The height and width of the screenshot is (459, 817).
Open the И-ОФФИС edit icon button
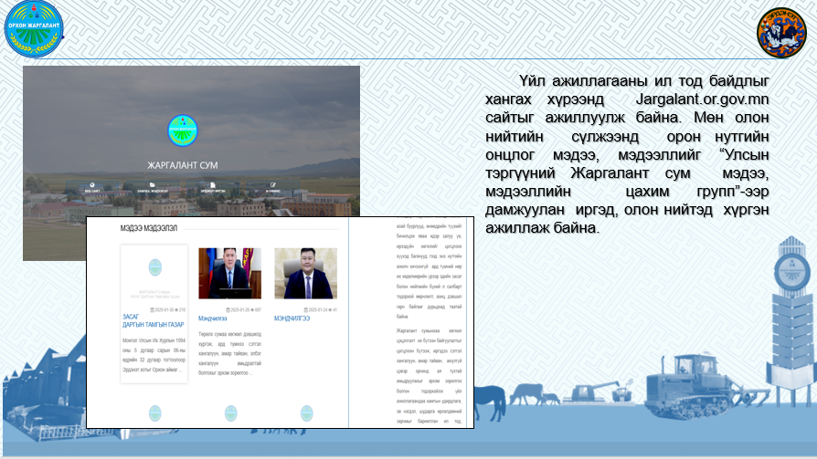[x=272, y=186]
